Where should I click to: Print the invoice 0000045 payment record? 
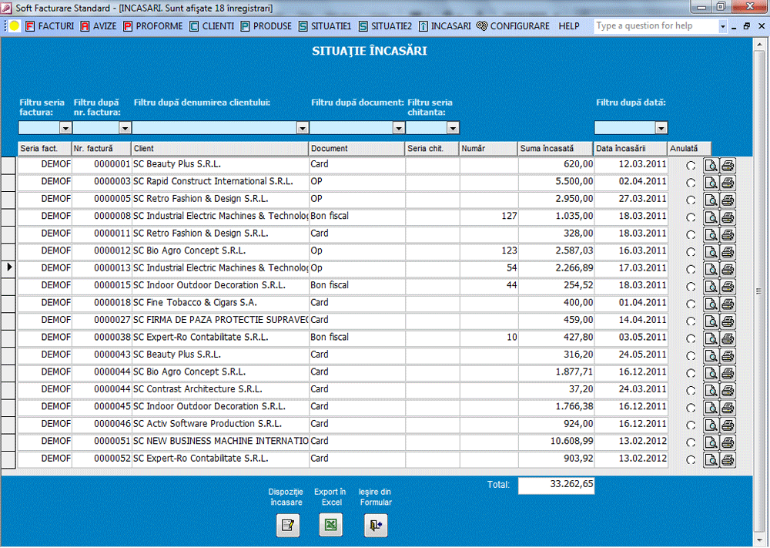pyautogui.click(x=728, y=408)
